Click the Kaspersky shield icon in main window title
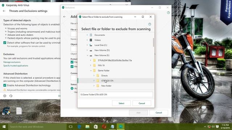 coord(3,5)
